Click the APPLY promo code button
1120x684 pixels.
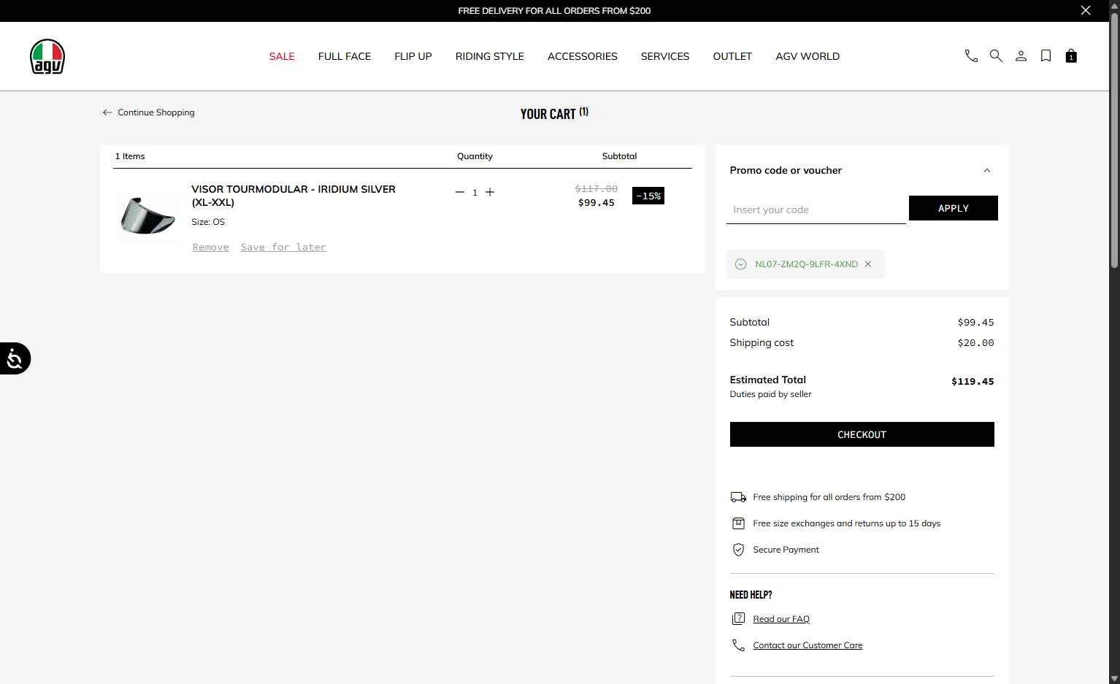click(x=953, y=208)
